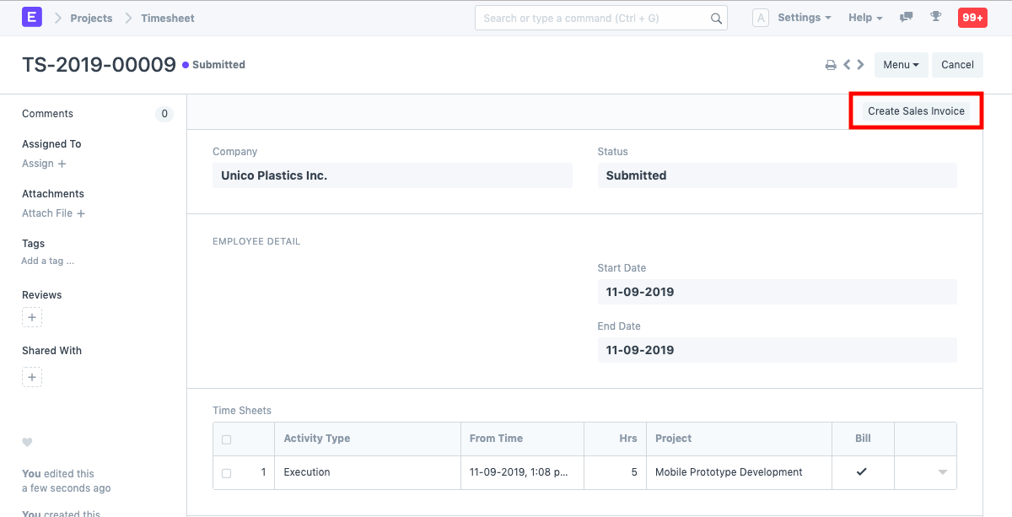The height and width of the screenshot is (517, 1012).
Task: Cancel the submitted timesheet
Action: click(957, 64)
